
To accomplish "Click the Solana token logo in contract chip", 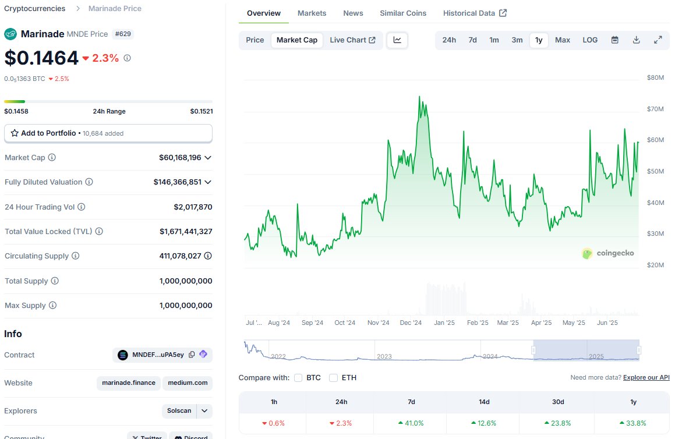I will [x=123, y=355].
